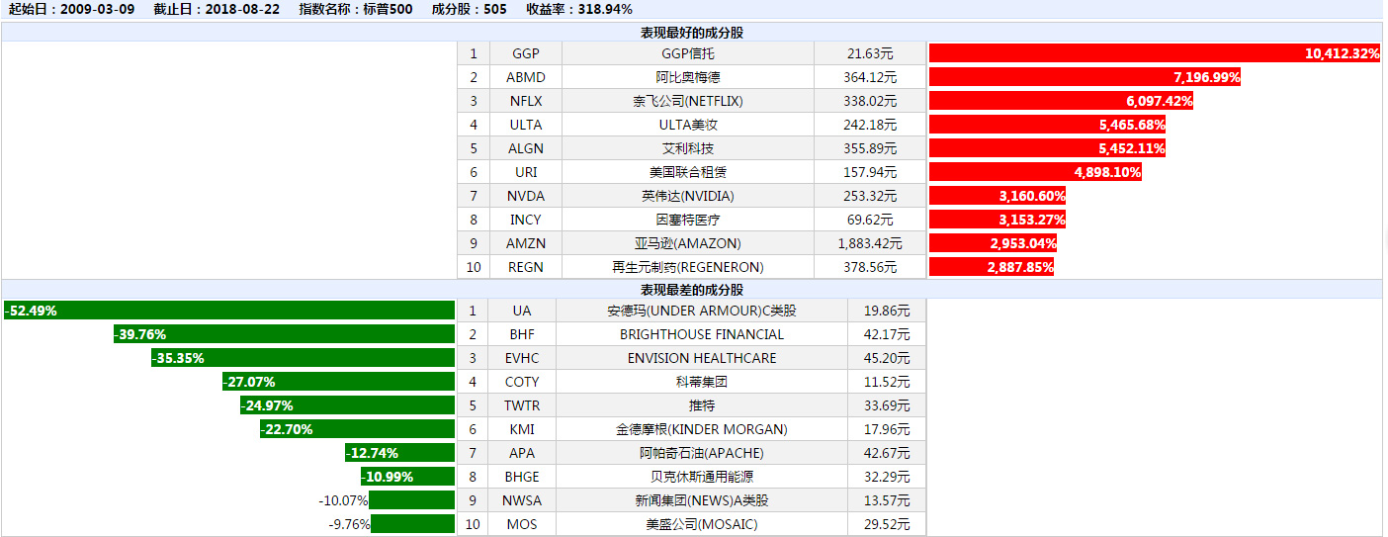Viewport: 1388px width, 537px height.
Task: Click the green -27.07% bar for COTY
Action: (x=338, y=382)
